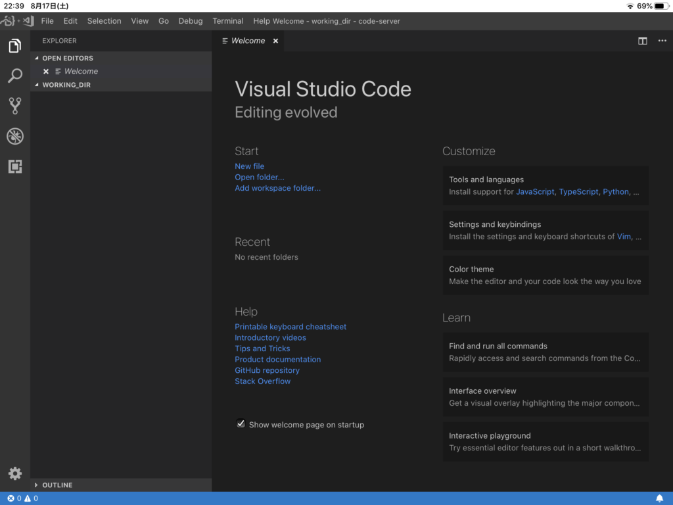Image resolution: width=673 pixels, height=505 pixels.
Task: Open the File menu
Action: (x=47, y=21)
